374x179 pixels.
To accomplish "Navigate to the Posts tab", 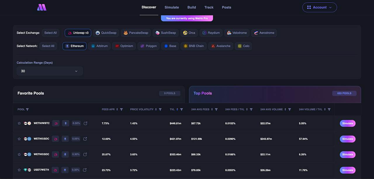I will 226,7.
